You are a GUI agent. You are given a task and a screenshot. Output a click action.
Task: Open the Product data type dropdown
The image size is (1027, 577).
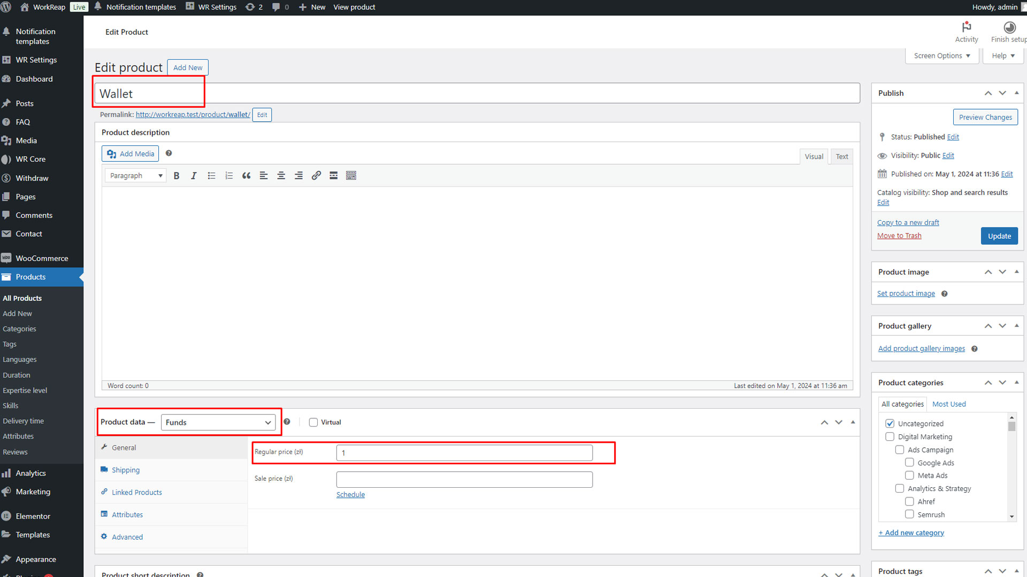[218, 423]
